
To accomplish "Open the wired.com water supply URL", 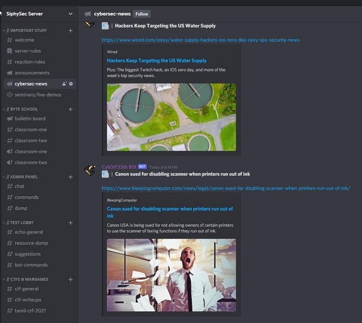I will coord(200,40).
